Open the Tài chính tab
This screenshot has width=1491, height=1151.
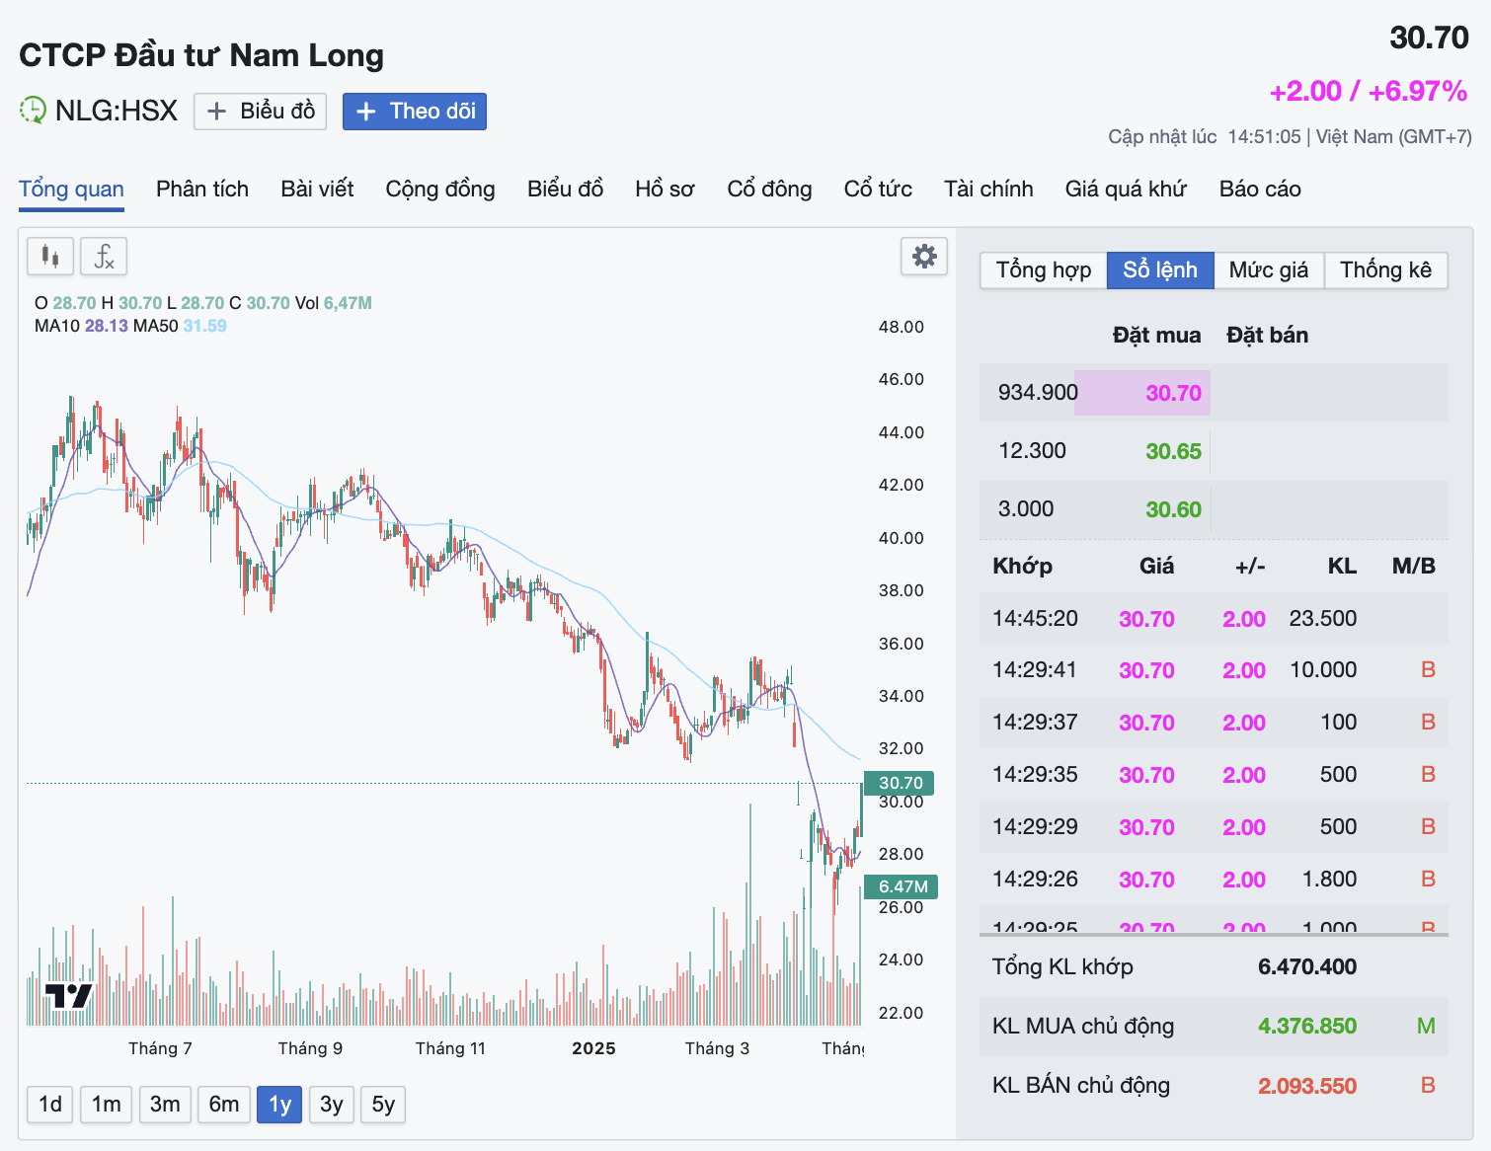click(x=988, y=190)
